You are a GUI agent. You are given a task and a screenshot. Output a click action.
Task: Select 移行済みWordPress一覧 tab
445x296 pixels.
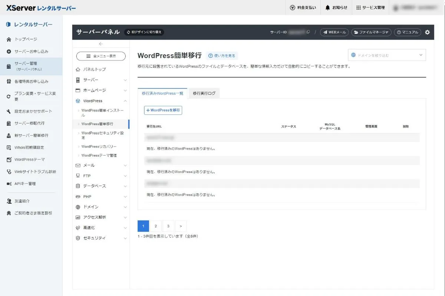click(162, 94)
